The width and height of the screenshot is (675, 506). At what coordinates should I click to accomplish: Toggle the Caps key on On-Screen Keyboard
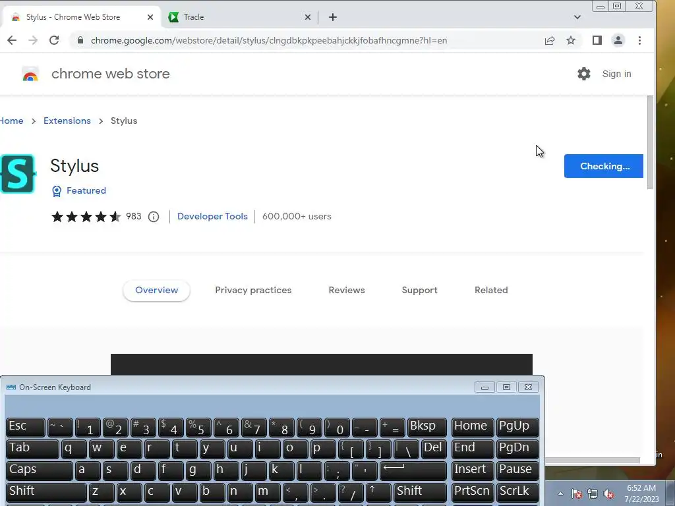tap(39, 470)
